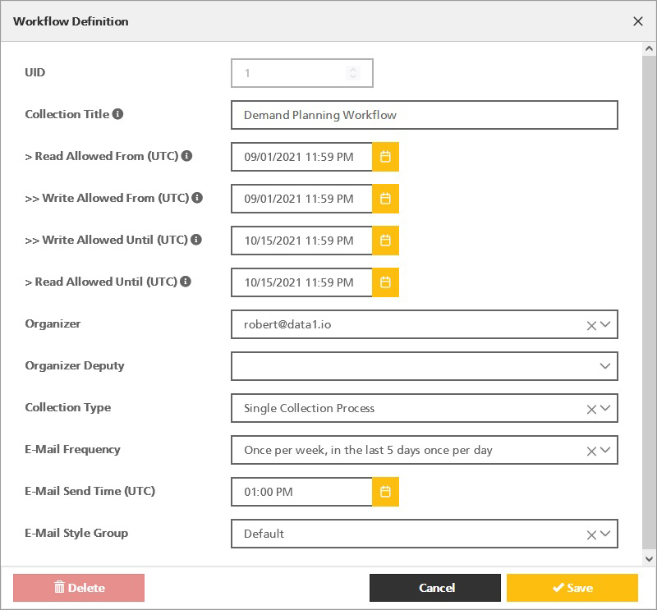
Task: Increase the UID value with up arrow
Action: coord(353,70)
